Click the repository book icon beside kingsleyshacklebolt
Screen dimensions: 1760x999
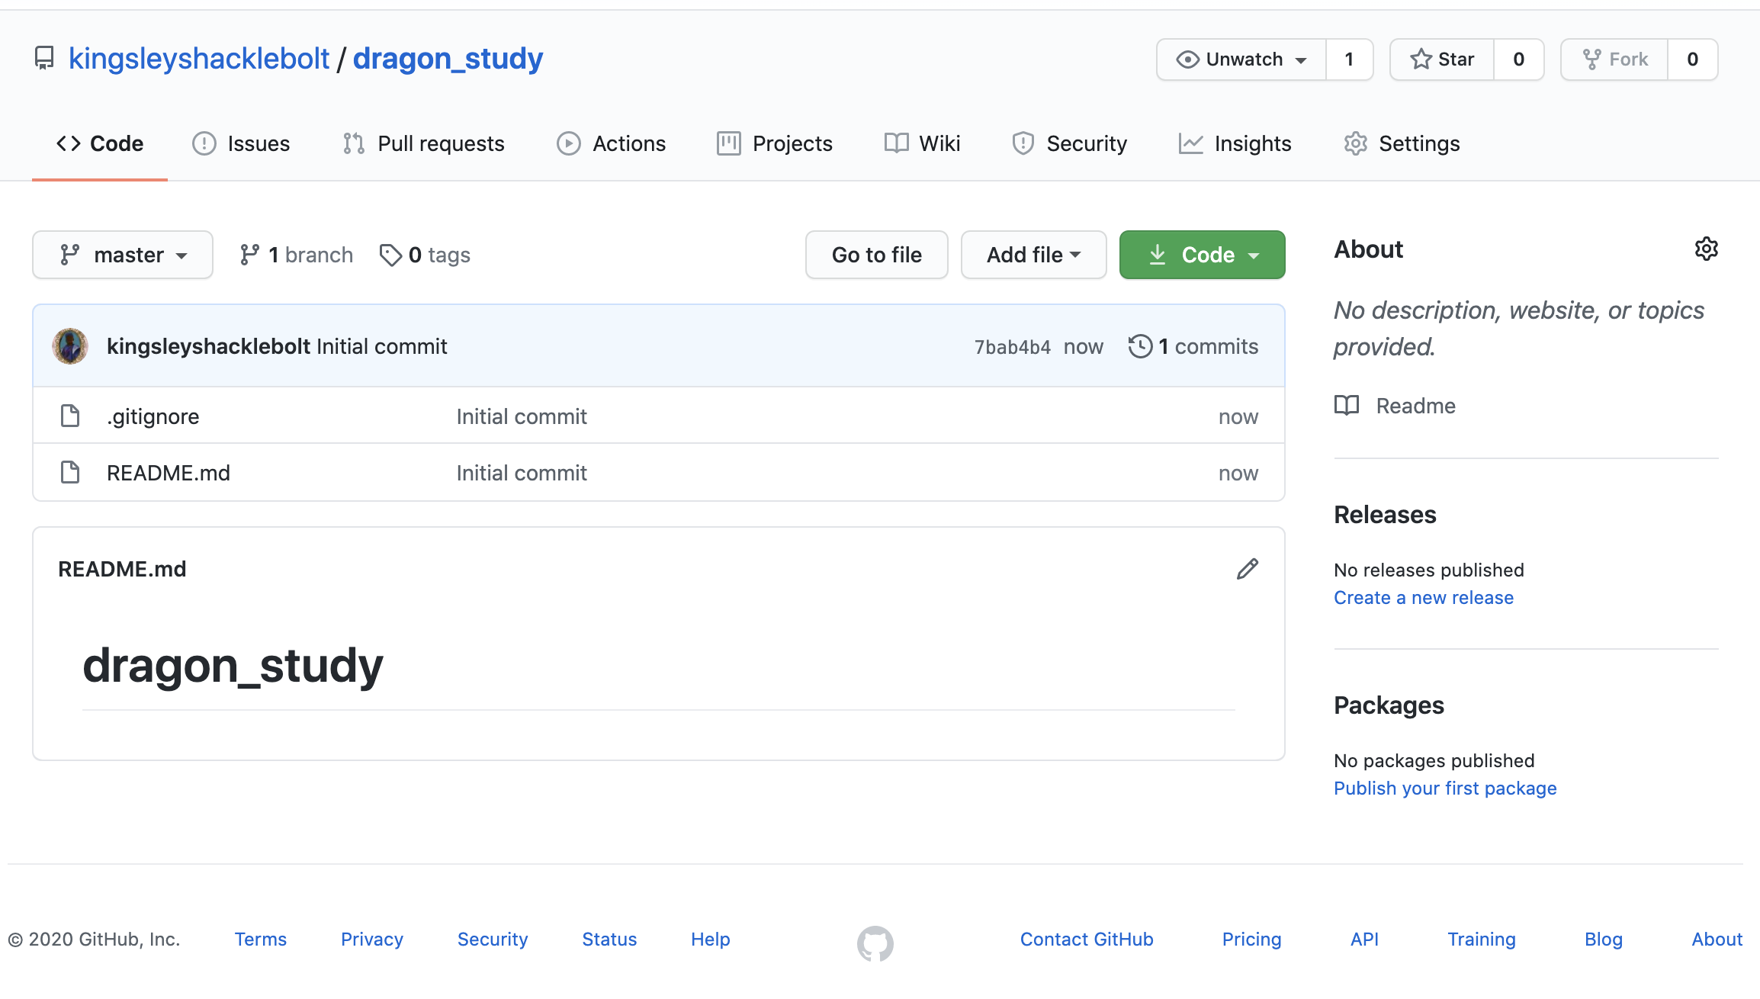coord(44,59)
